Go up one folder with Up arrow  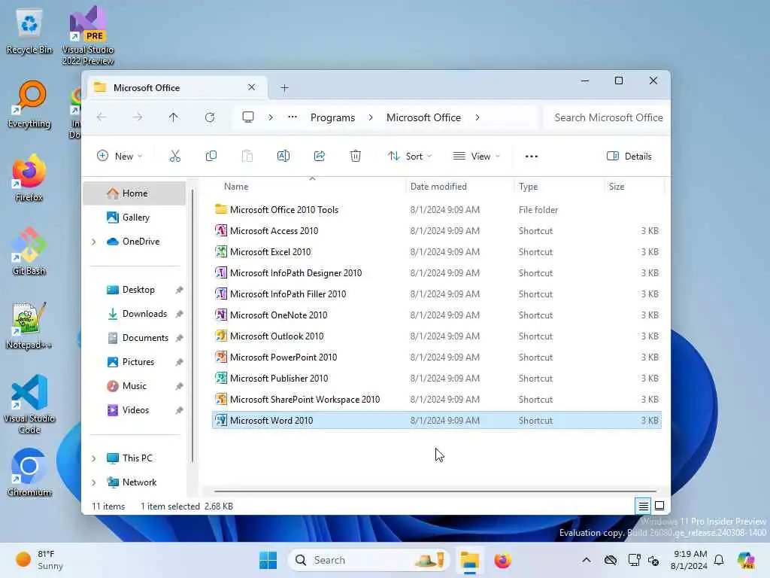(174, 117)
